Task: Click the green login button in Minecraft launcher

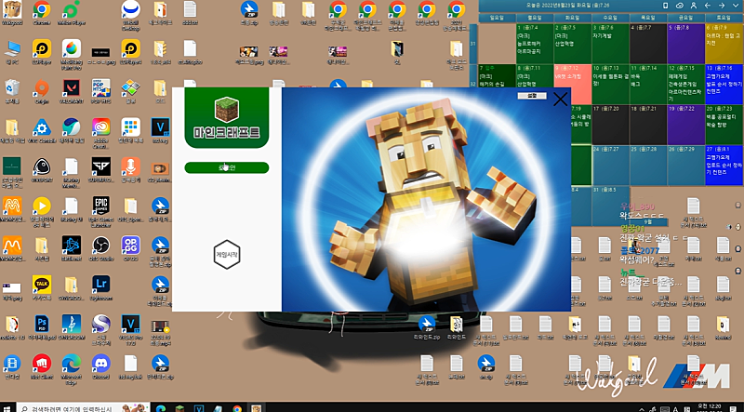Action: click(226, 168)
